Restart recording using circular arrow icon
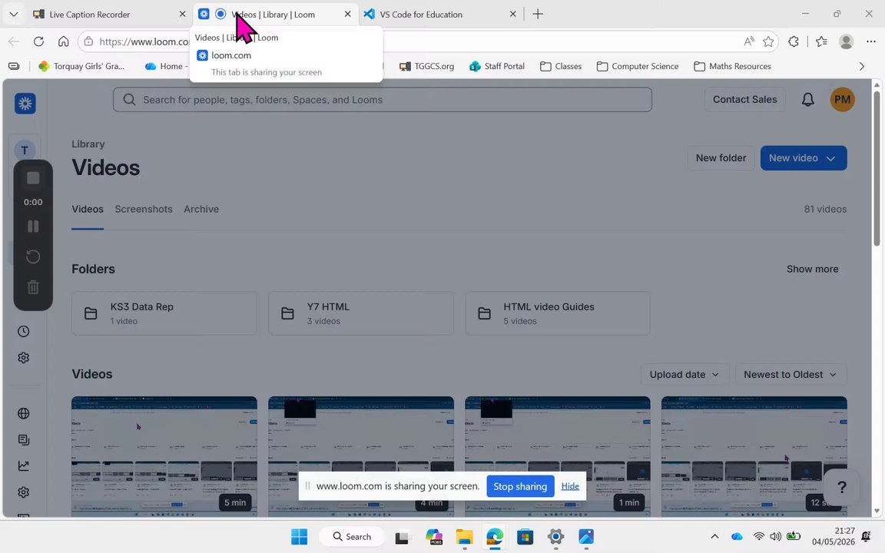The image size is (885, 553). 33,257
